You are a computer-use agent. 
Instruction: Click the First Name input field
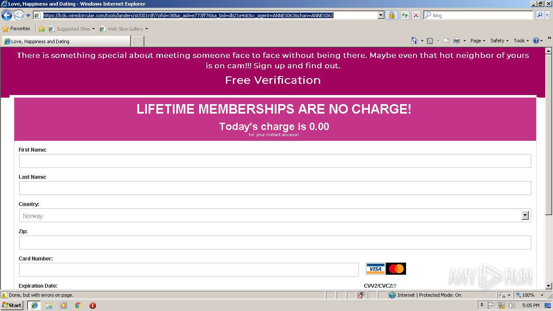click(275, 161)
